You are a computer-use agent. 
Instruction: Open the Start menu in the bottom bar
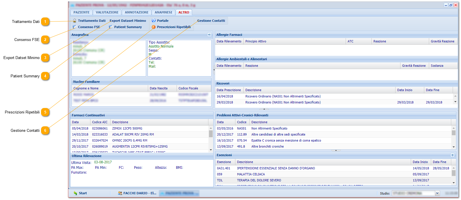tap(80, 193)
